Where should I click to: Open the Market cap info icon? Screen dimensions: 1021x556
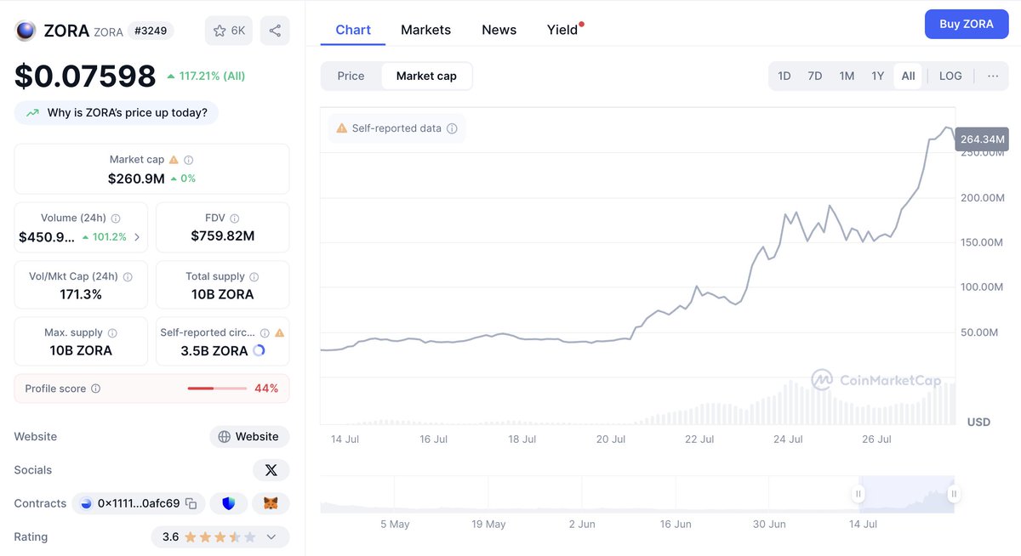(189, 160)
